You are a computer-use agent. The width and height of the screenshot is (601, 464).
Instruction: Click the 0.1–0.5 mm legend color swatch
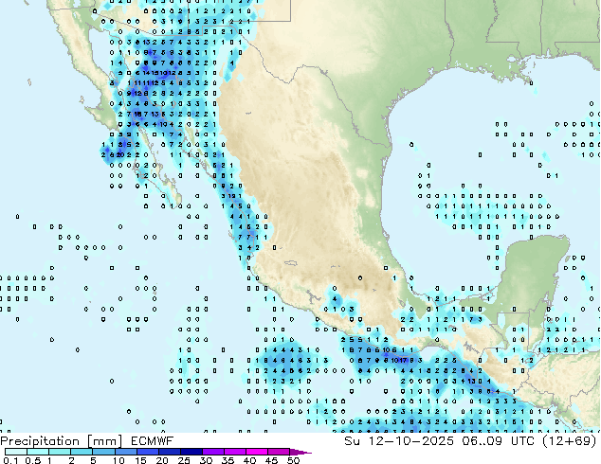click(16, 452)
